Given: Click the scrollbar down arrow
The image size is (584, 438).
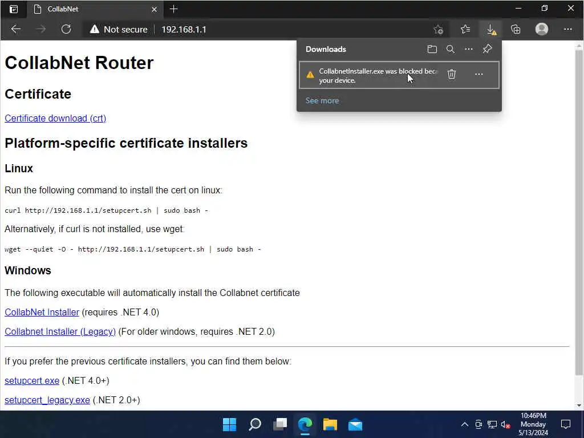Looking at the screenshot, I should coord(579,405).
